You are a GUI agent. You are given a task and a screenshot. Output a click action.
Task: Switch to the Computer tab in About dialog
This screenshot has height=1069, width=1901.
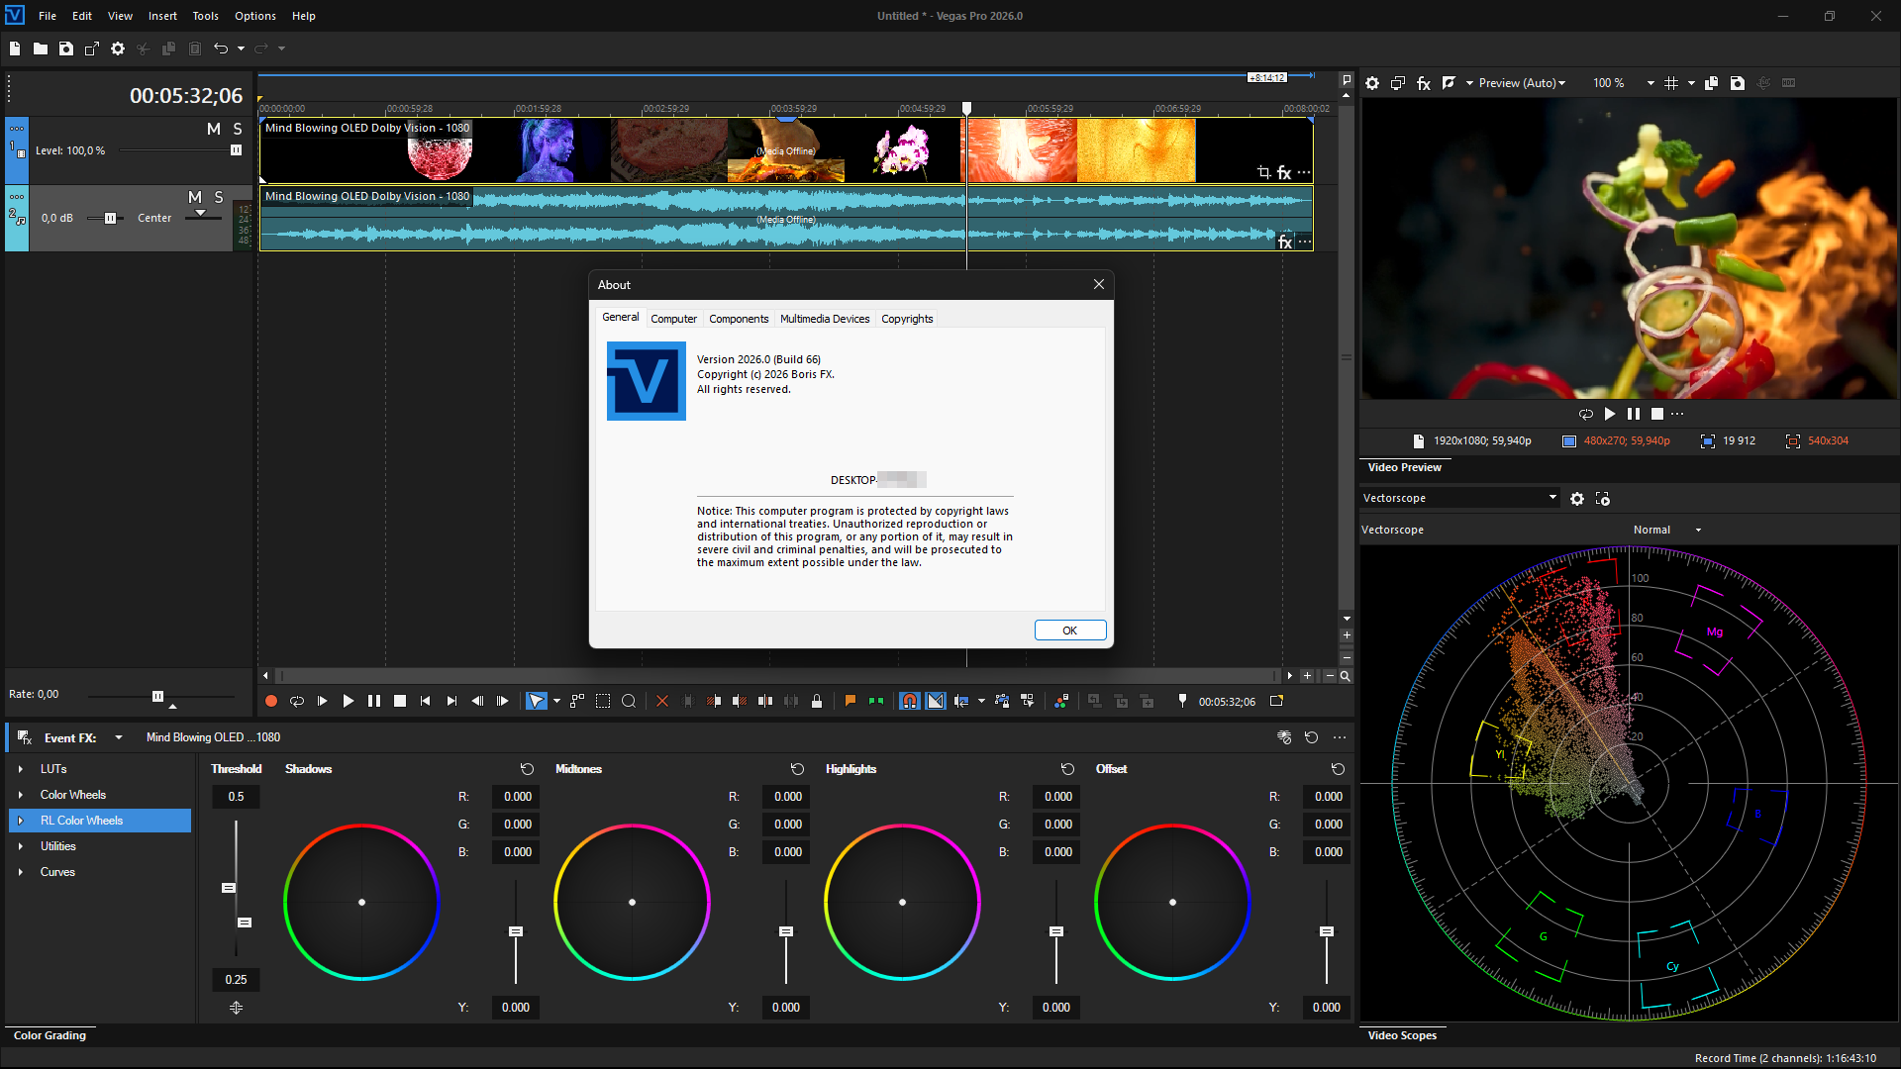(x=674, y=319)
